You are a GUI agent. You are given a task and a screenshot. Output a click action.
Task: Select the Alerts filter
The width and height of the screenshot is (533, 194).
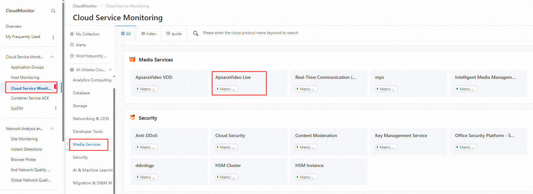tap(81, 45)
